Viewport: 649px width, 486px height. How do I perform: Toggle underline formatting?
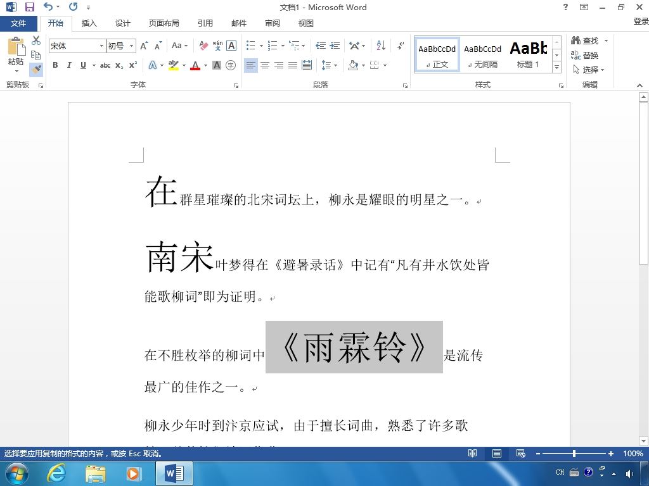83,65
